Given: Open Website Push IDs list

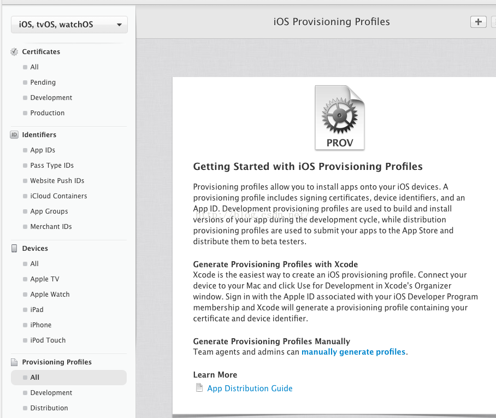Looking at the screenshot, I should click(57, 181).
